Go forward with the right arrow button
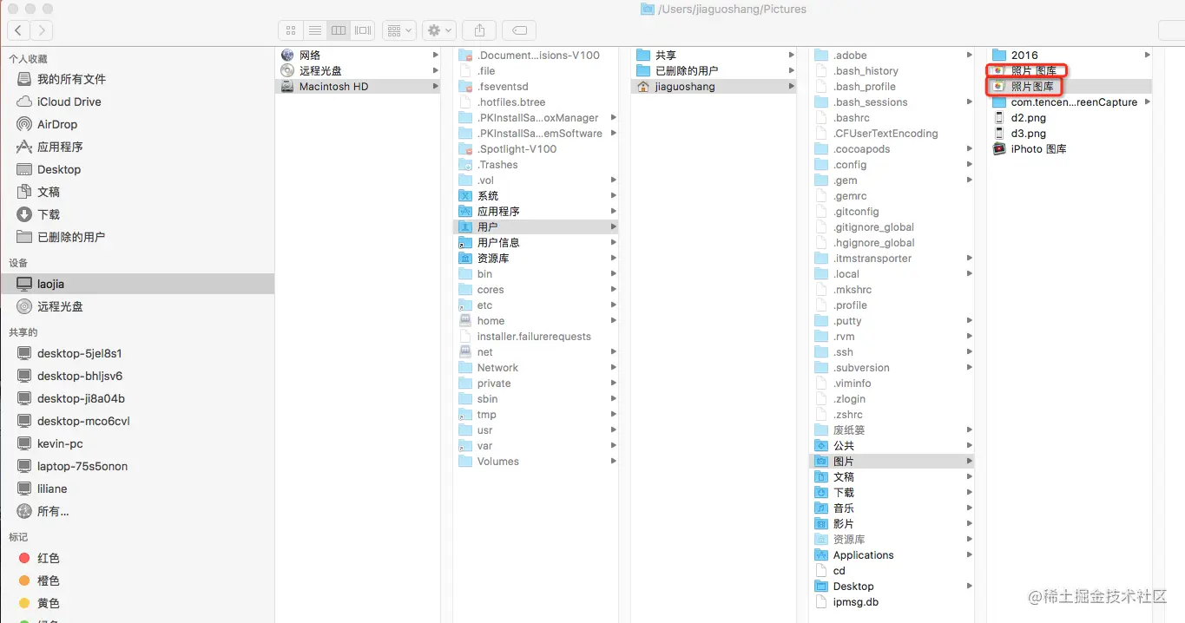The width and height of the screenshot is (1185, 623). pos(41,30)
